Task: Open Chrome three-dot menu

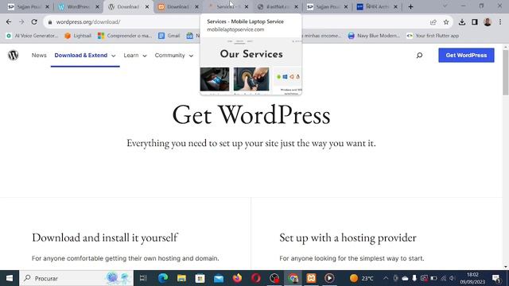Action: click(x=500, y=22)
